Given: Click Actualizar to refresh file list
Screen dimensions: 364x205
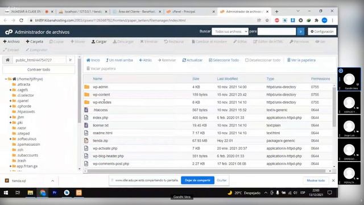Looking at the screenshot, I should (192, 60).
